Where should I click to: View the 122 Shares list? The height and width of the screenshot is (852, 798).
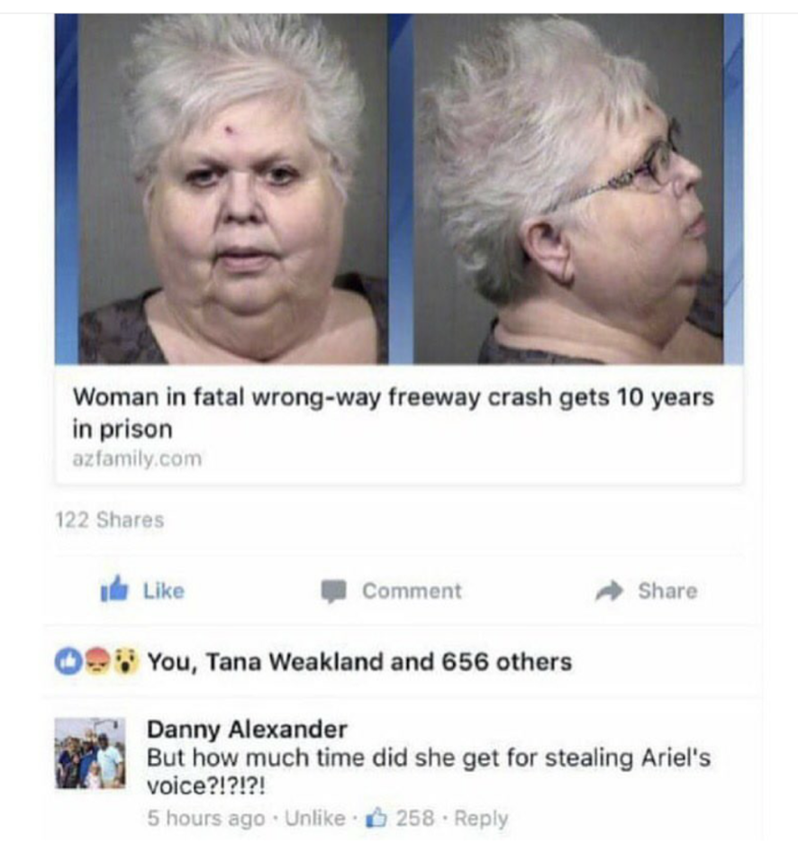point(110,520)
